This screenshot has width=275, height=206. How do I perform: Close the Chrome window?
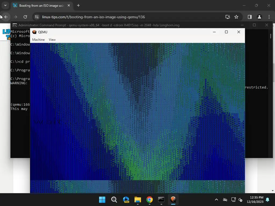click(269, 5)
